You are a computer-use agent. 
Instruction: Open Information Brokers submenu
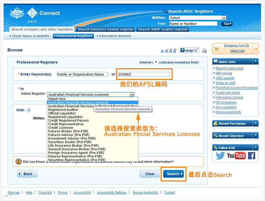(114, 36)
